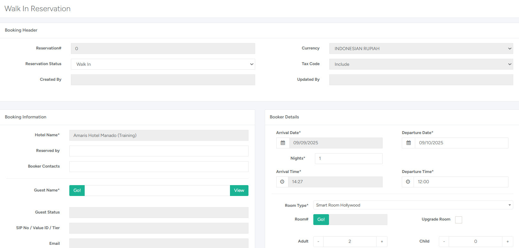This screenshot has width=519, height=248.
Task: Focus the Booker Contacts input field
Action: [x=159, y=167]
